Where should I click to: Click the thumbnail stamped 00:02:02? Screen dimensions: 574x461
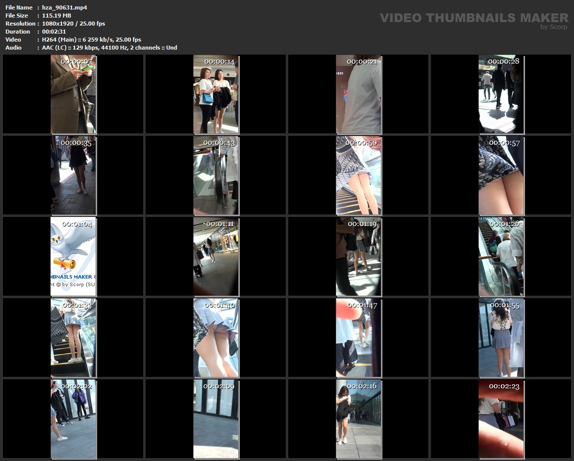[x=73, y=418]
